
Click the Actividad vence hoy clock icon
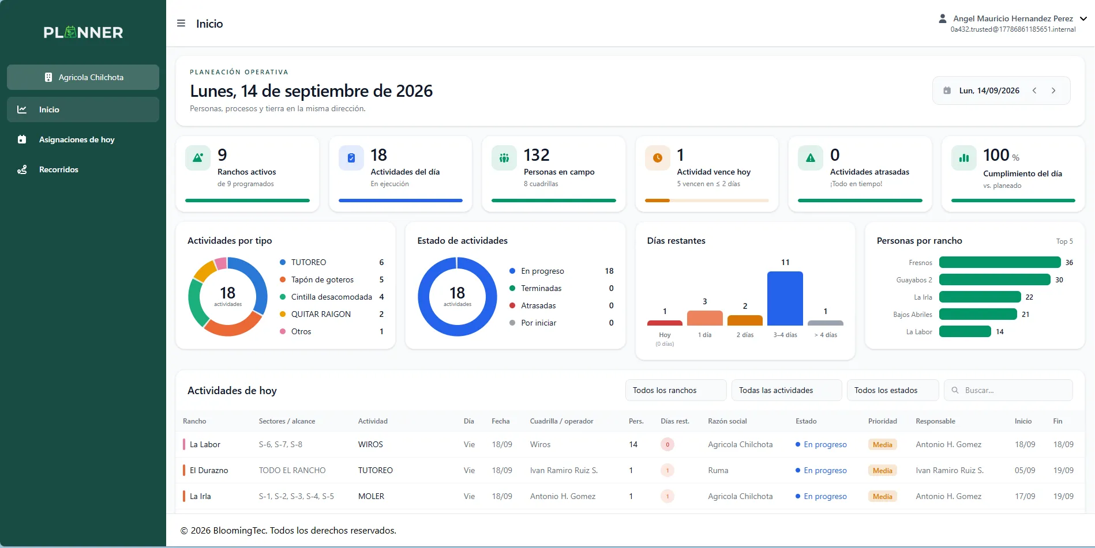click(658, 158)
